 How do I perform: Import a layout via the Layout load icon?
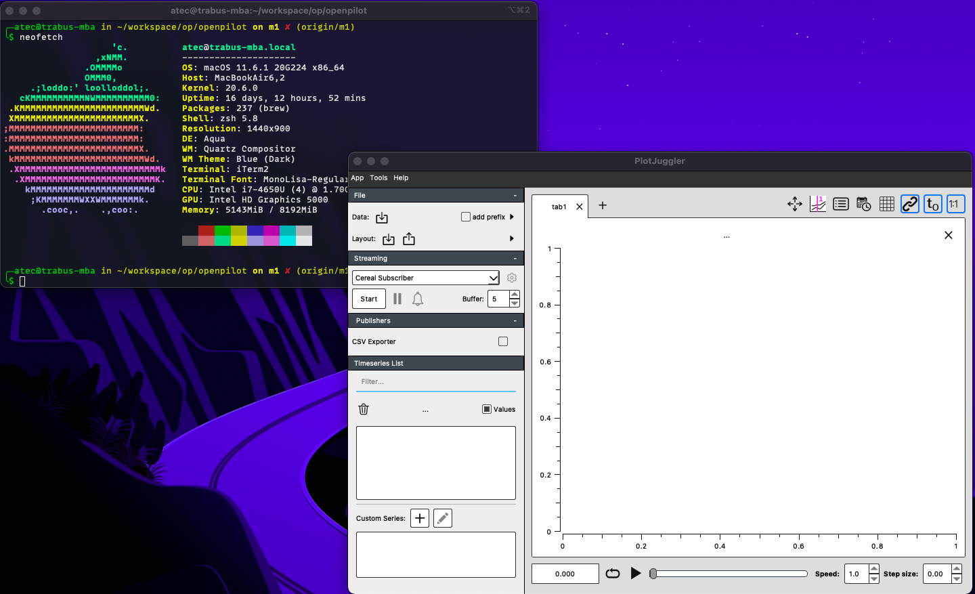(x=388, y=239)
